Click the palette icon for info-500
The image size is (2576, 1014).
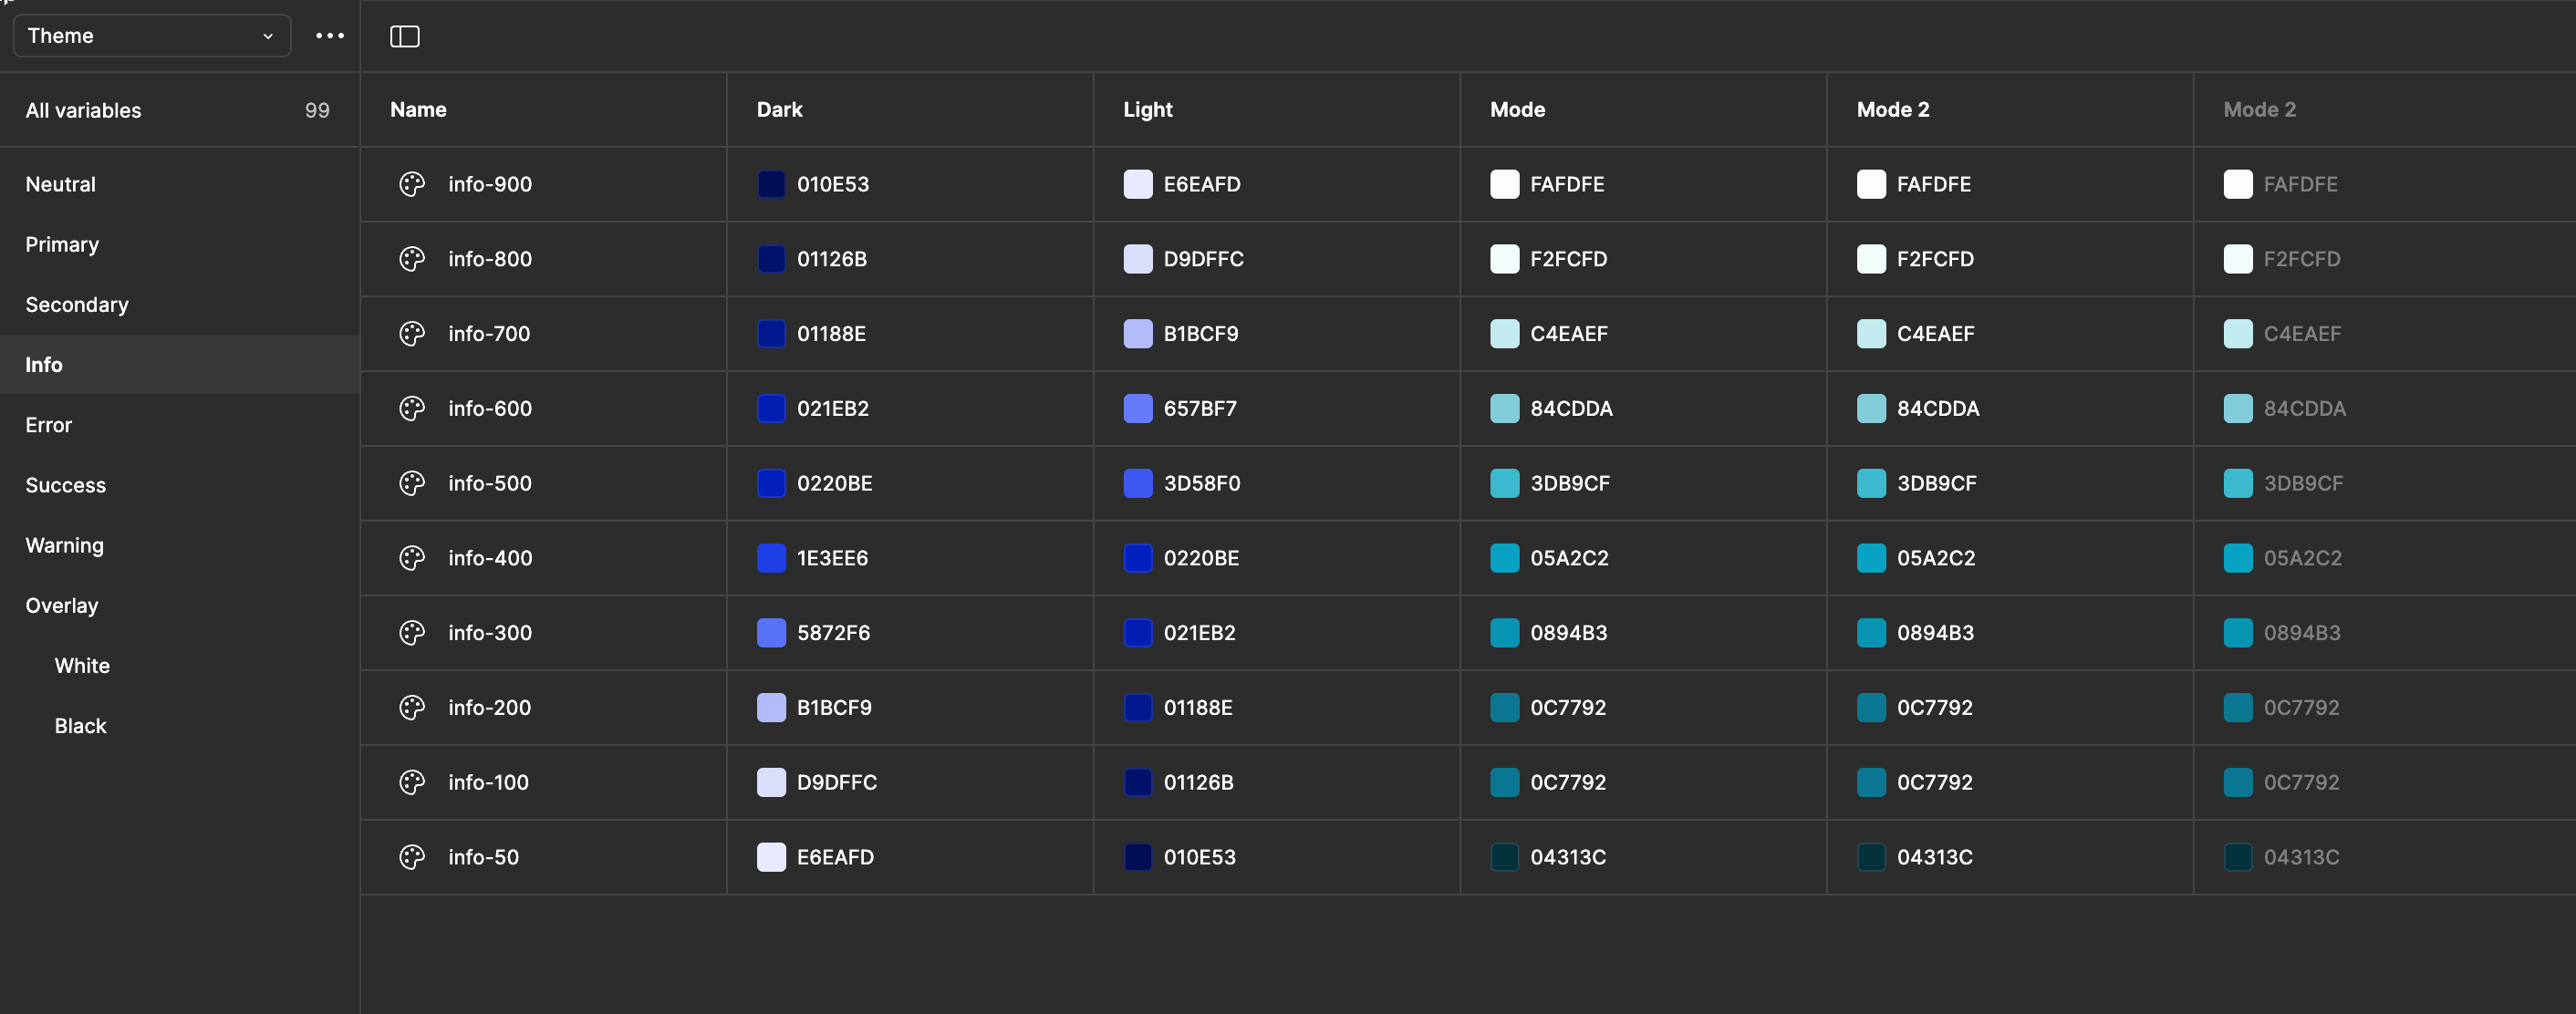(412, 483)
